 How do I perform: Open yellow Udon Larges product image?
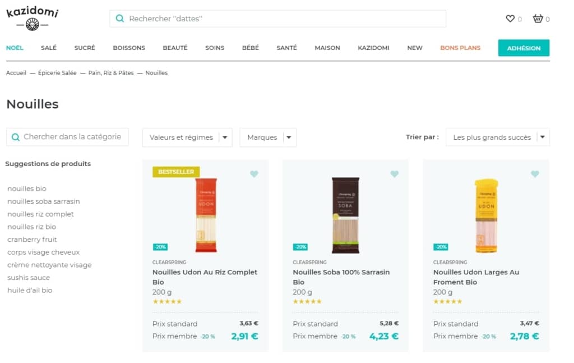(x=486, y=216)
